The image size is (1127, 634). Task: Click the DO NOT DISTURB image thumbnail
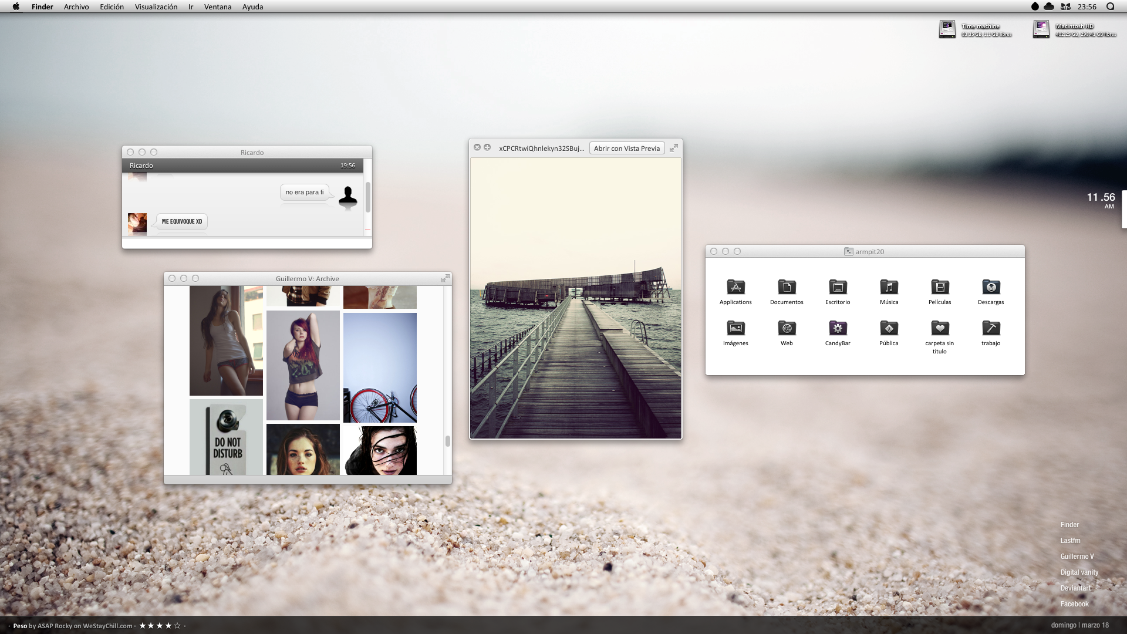tap(226, 437)
